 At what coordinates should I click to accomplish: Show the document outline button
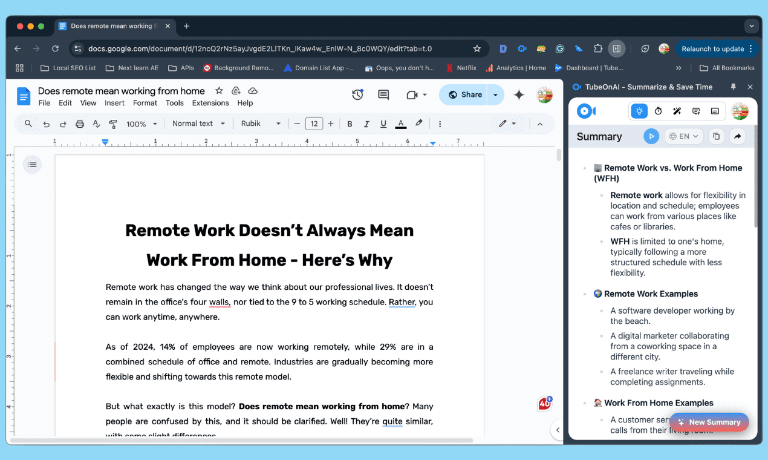click(x=32, y=165)
